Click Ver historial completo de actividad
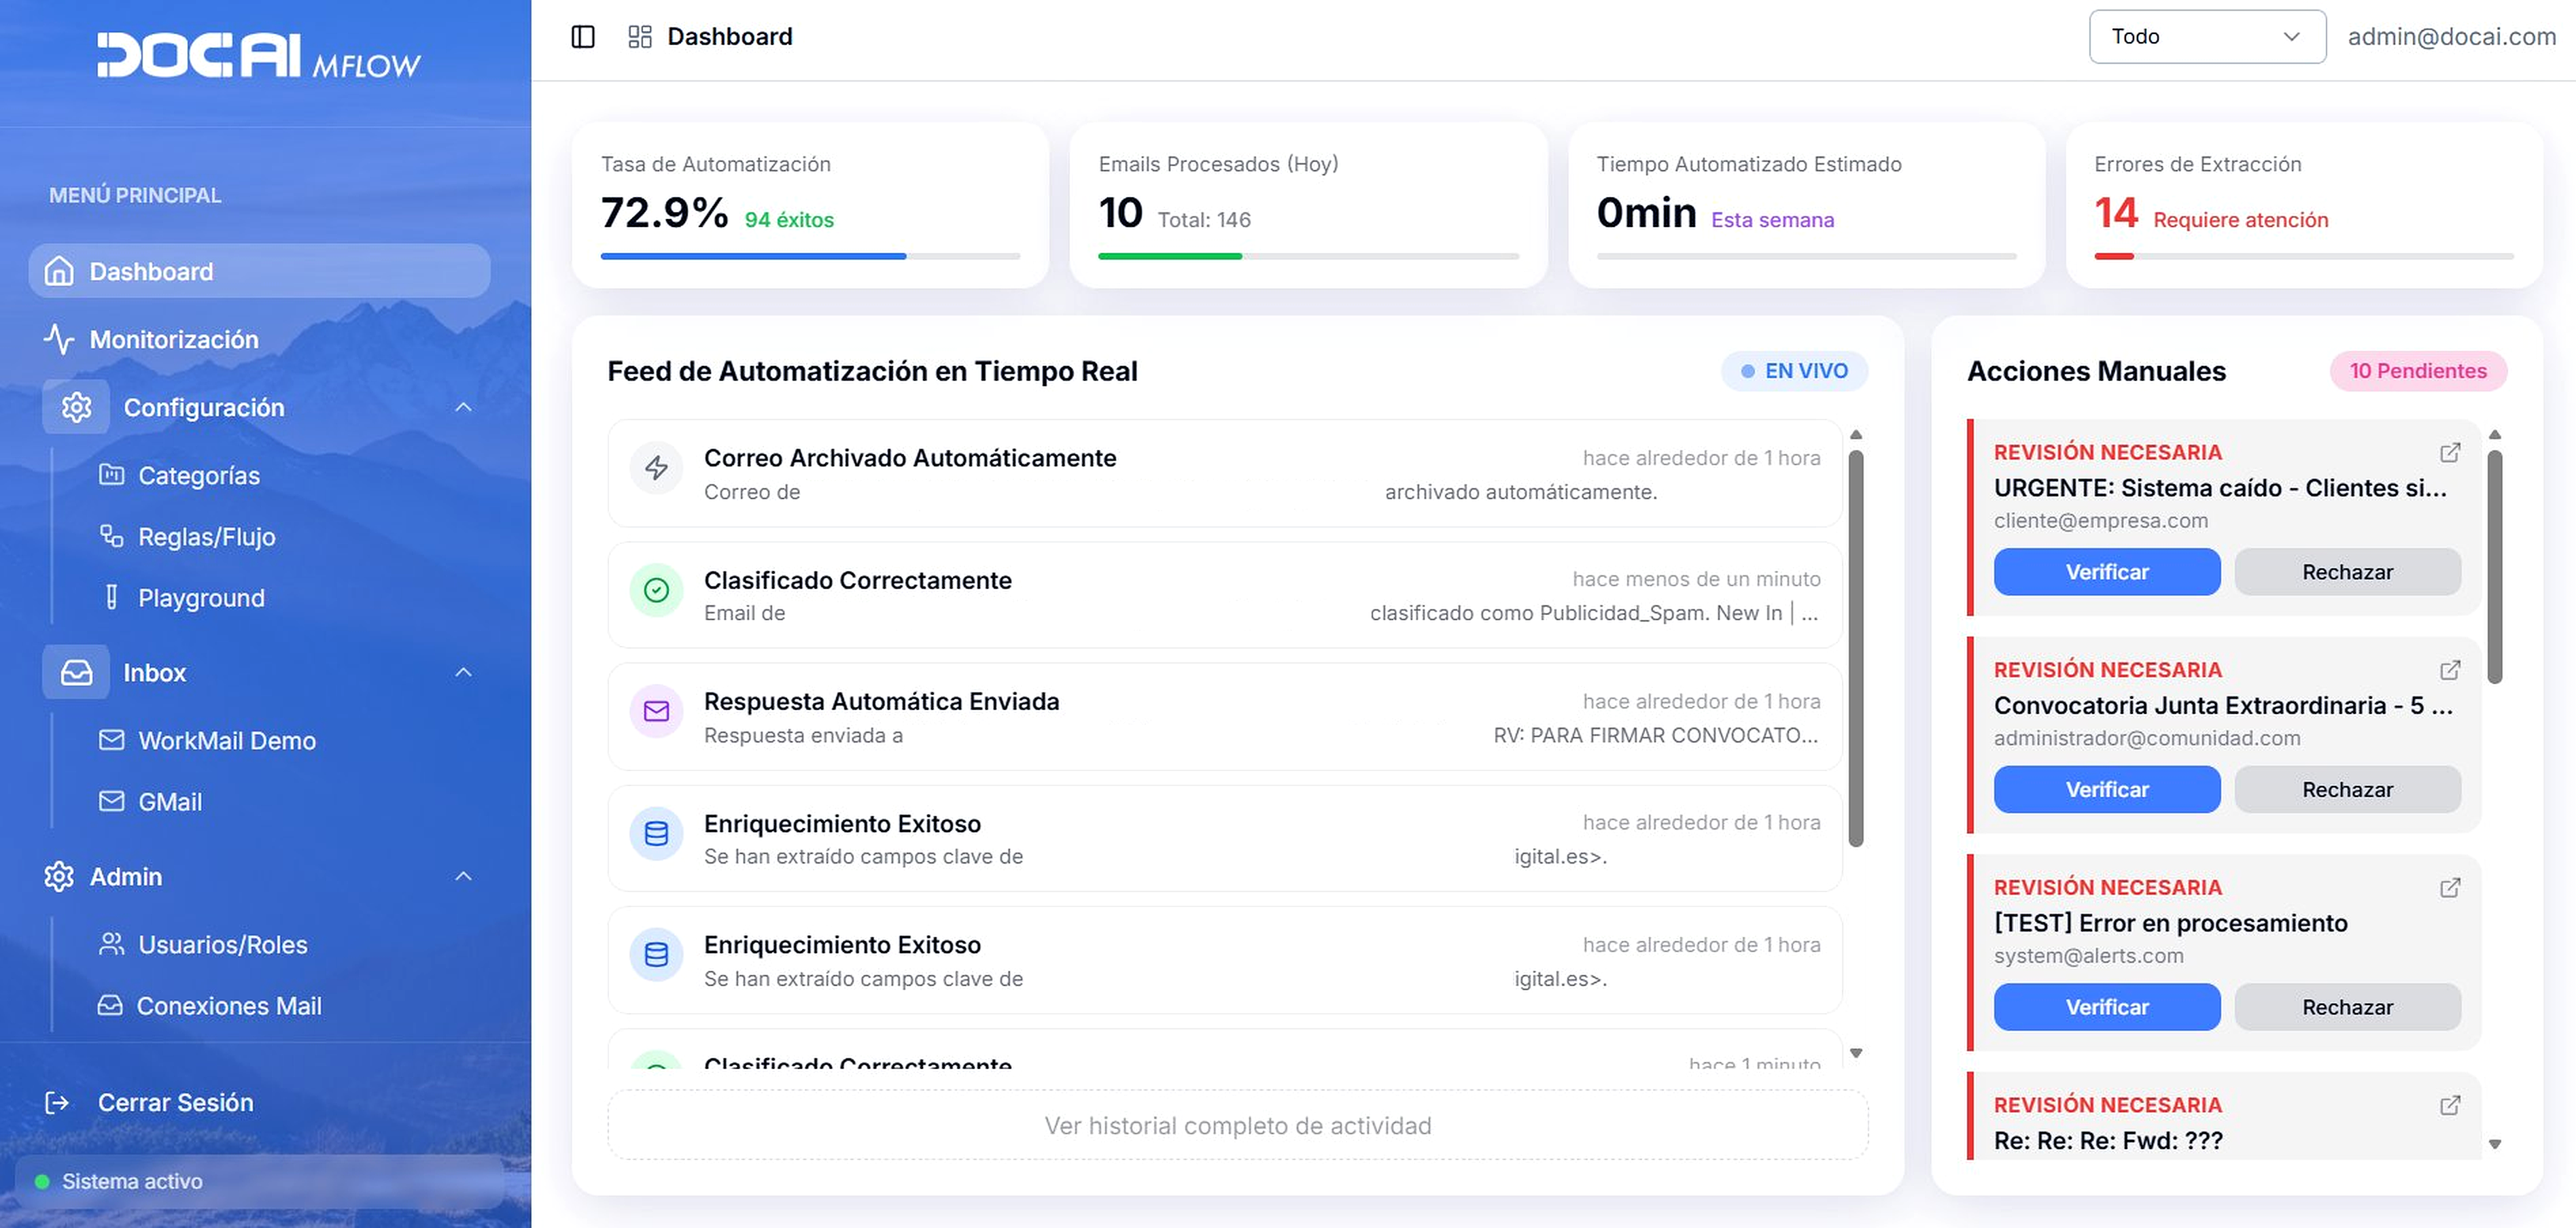Screen dimensions: 2576x1228 tap(1237, 1126)
